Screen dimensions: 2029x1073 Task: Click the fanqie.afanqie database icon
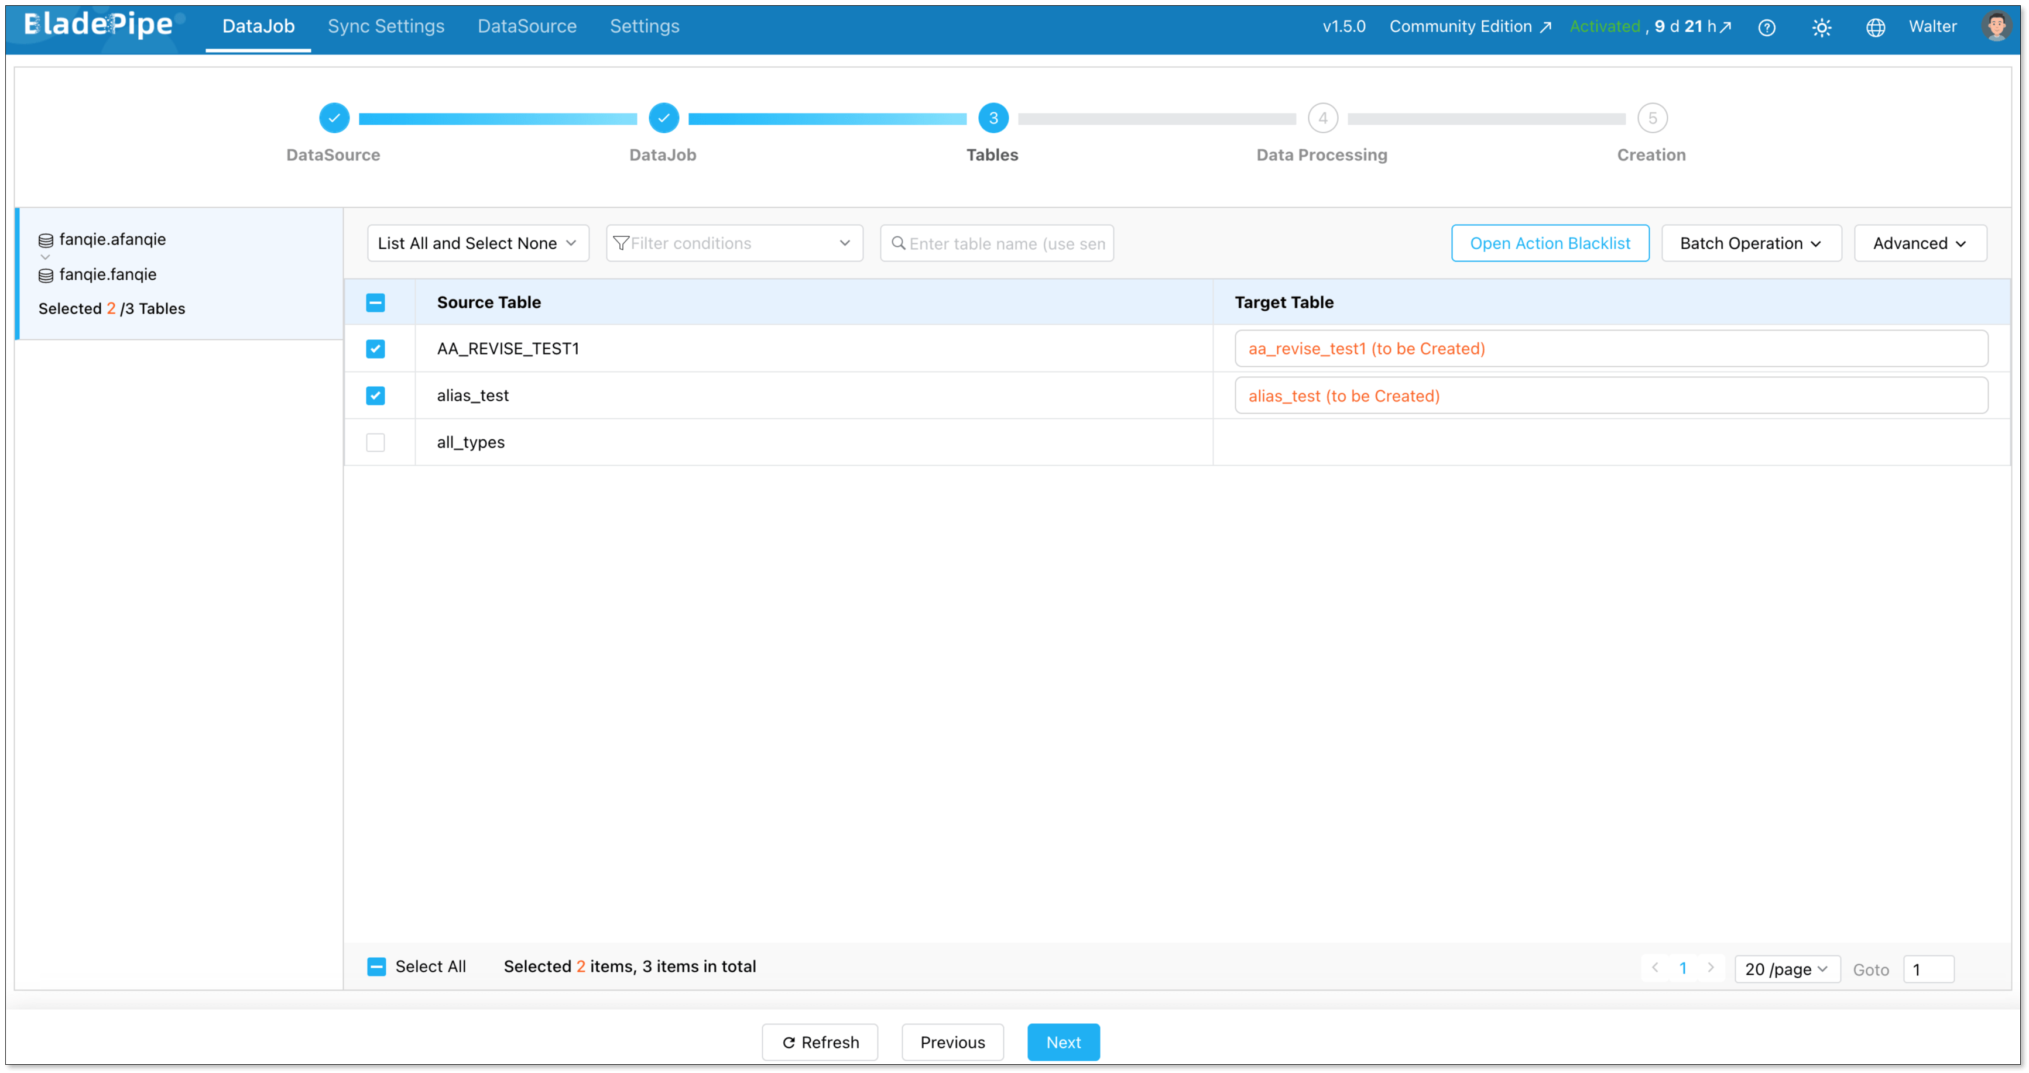46,240
